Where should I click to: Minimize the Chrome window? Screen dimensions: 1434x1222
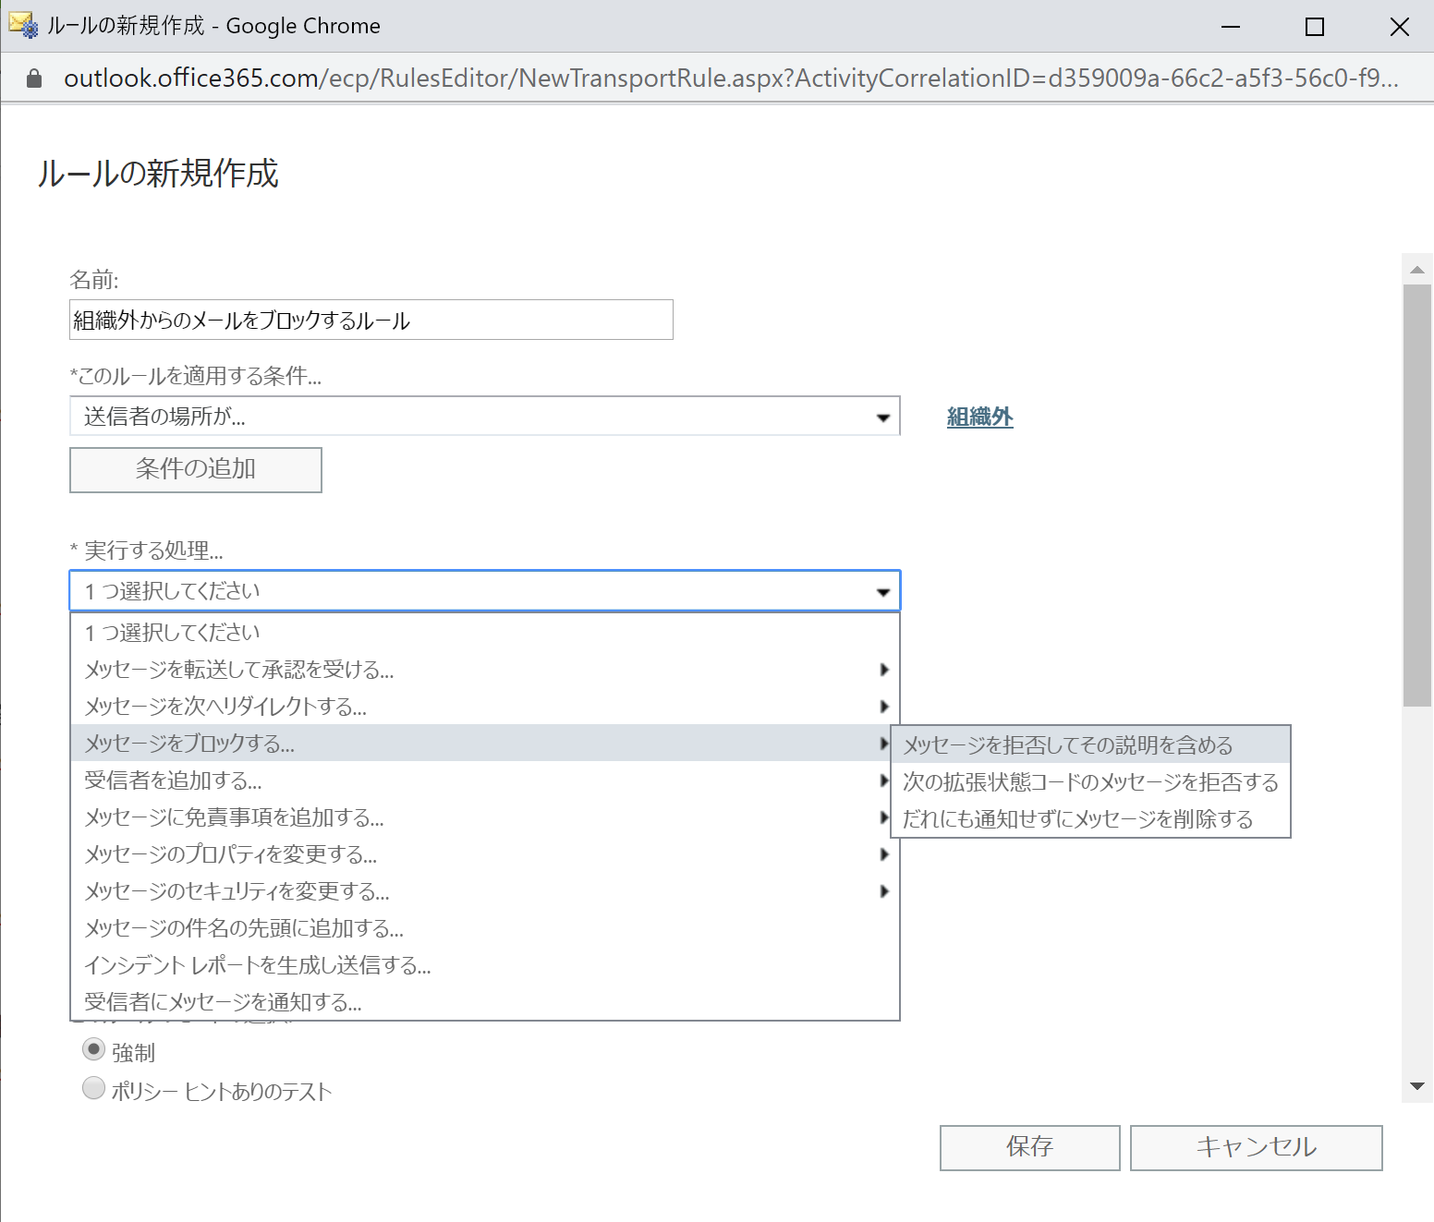pos(1230,27)
